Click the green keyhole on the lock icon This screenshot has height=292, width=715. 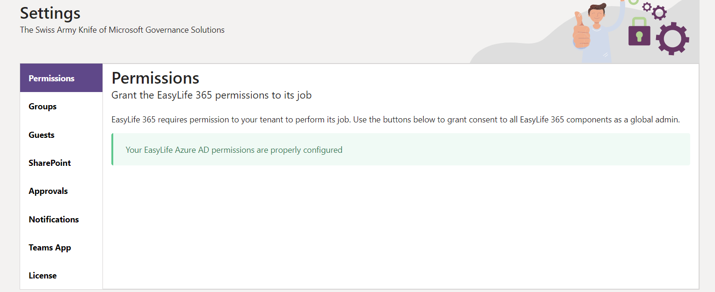point(639,36)
